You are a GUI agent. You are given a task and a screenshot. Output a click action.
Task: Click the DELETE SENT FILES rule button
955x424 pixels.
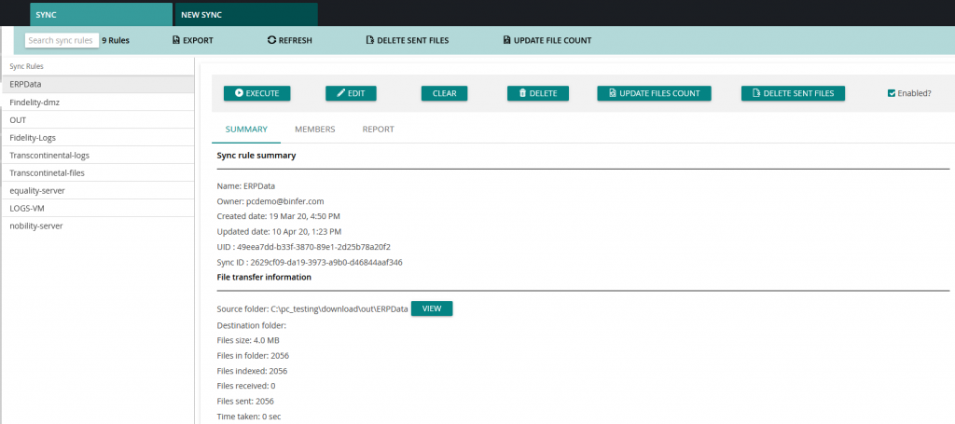[793, 93]
